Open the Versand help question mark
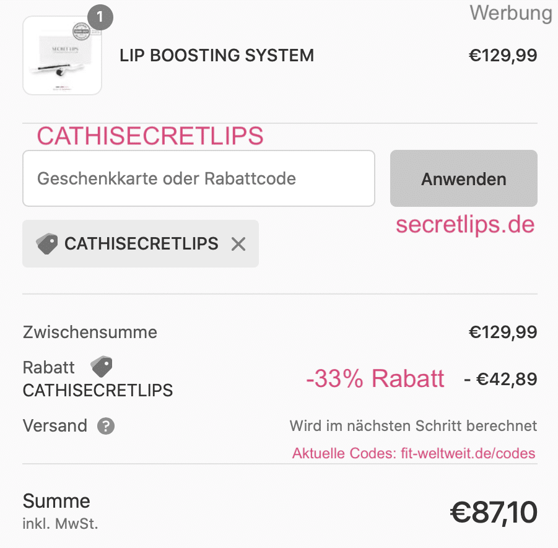558x548 pixels. tap(106, 426)
